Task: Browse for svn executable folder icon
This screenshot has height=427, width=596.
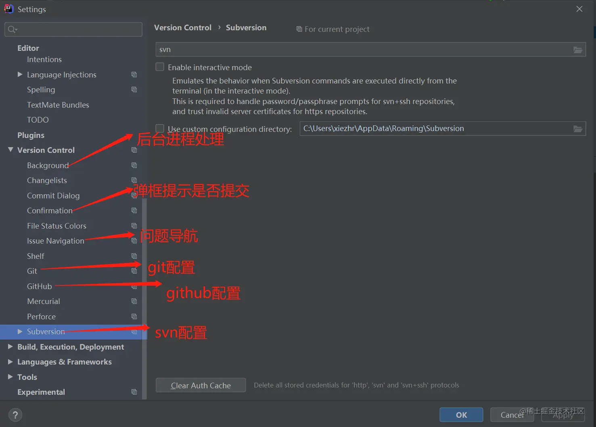Action: click(x=578, y=50)
